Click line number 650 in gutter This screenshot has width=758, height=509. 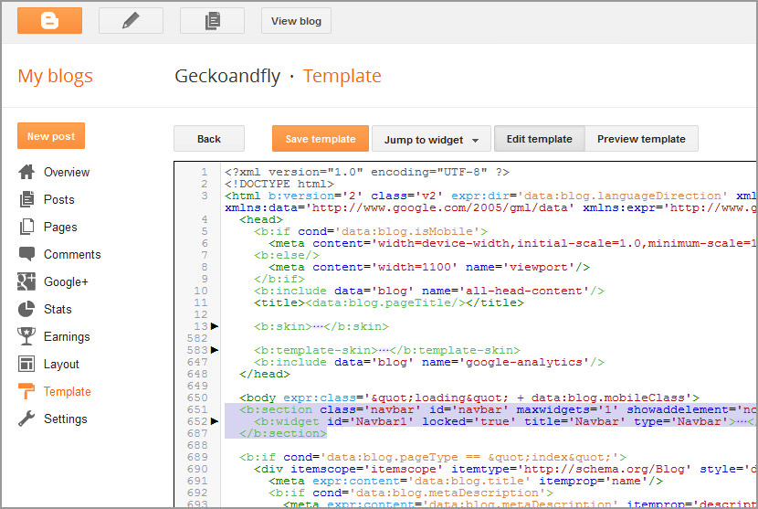click(197, 398)
